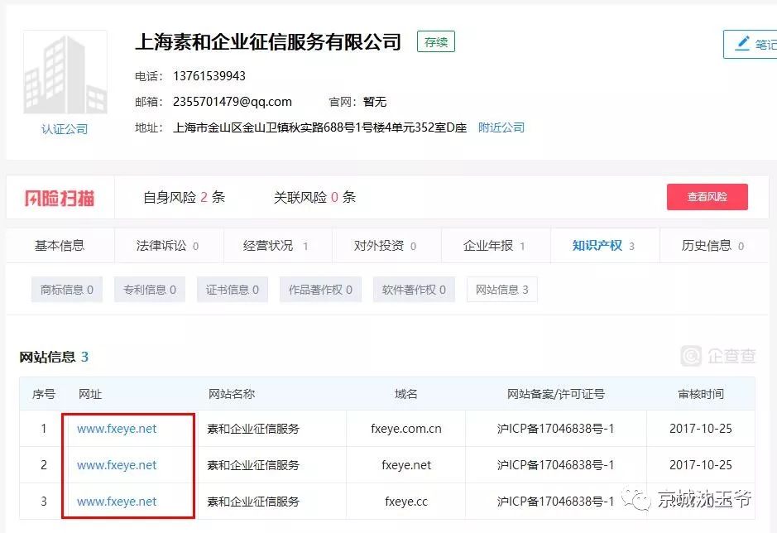The image size is (777, 533).
Task: Click the 网站备案/许可证号 column header
Action: [x=555, y=394]
